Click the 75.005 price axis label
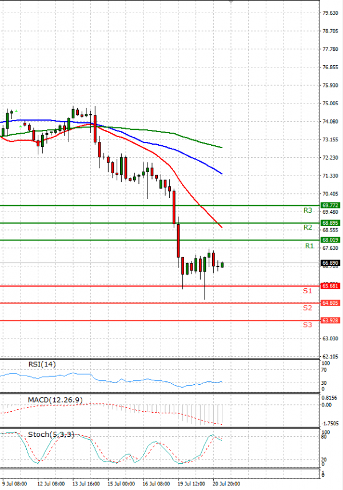Viewport: 343px width, 490px height. click(330, 103)
